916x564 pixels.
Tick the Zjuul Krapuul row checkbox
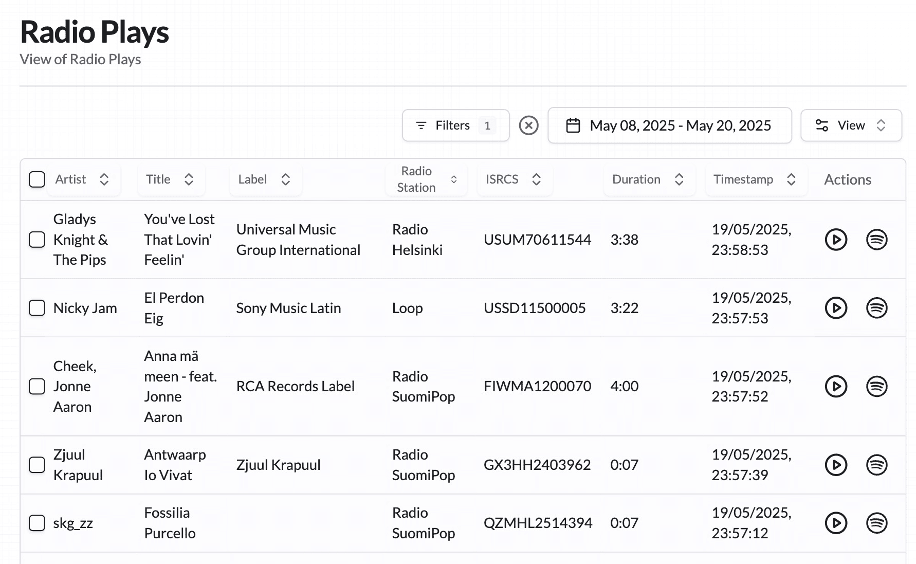tap(37, 465)
